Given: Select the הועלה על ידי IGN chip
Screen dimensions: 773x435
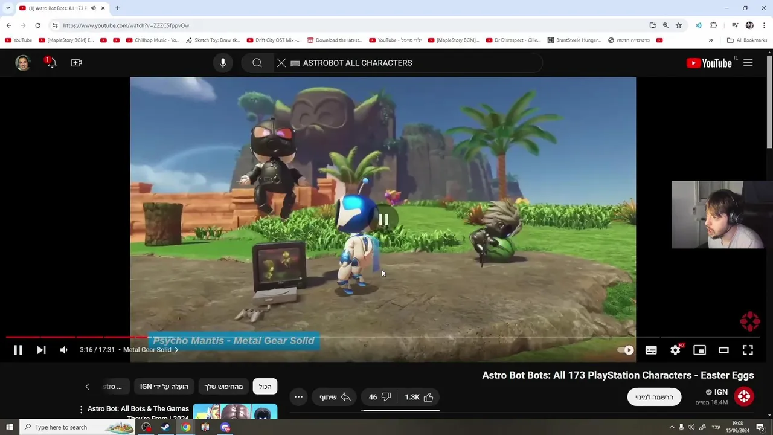Looking at the screenshot, I should [164, 387].
